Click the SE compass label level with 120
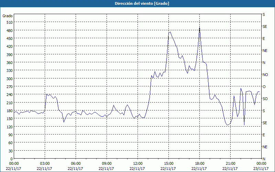 [x=265, y=123]
